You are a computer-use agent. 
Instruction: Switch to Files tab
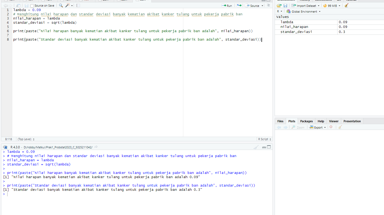pos(280,121)
